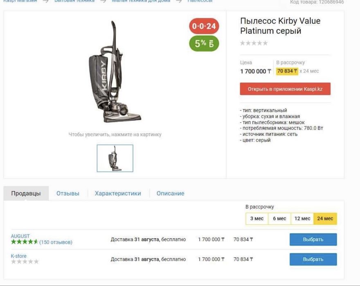Open the Описание tab

(170, 193)
